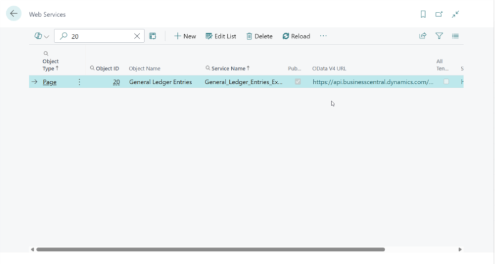
Task: Click the collapse page arrows icon
Action: click(455, 14)
